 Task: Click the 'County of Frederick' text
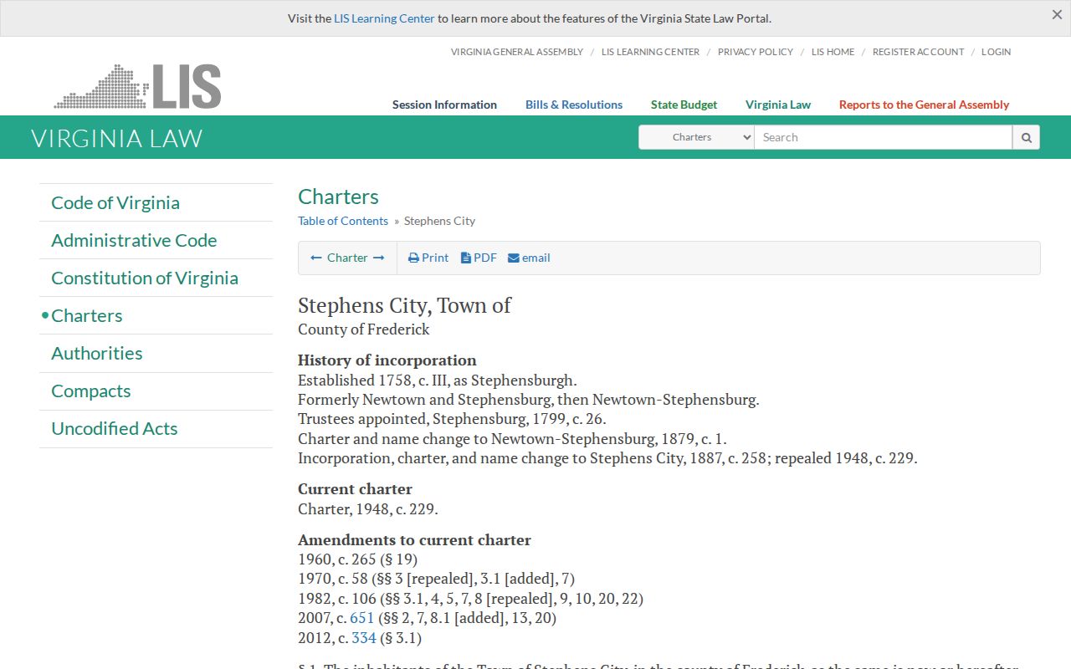[364, 329]
